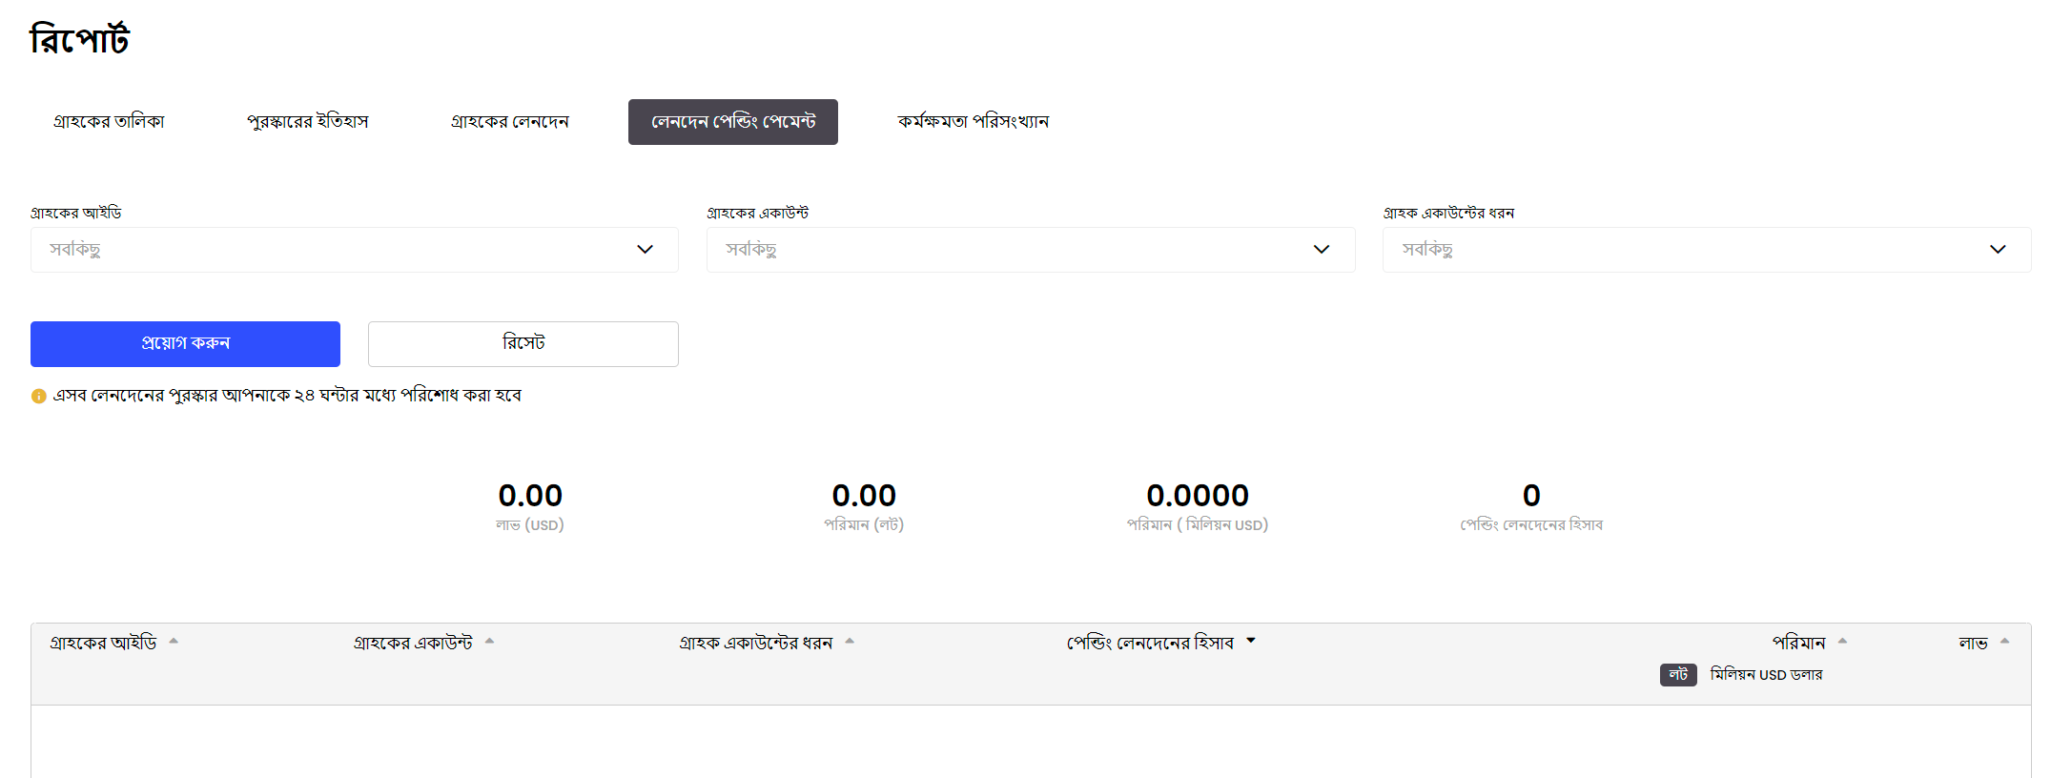Click the 0.0000 পরিমান মিলিয়ন USD value
Image resolution: width=2051 pixels, height=778 pixels.
(x=1198, y=496)
